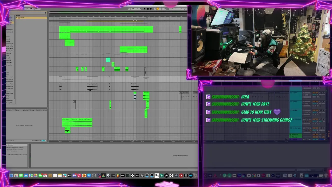Start playback with the transport Play button

coord(144,9)
